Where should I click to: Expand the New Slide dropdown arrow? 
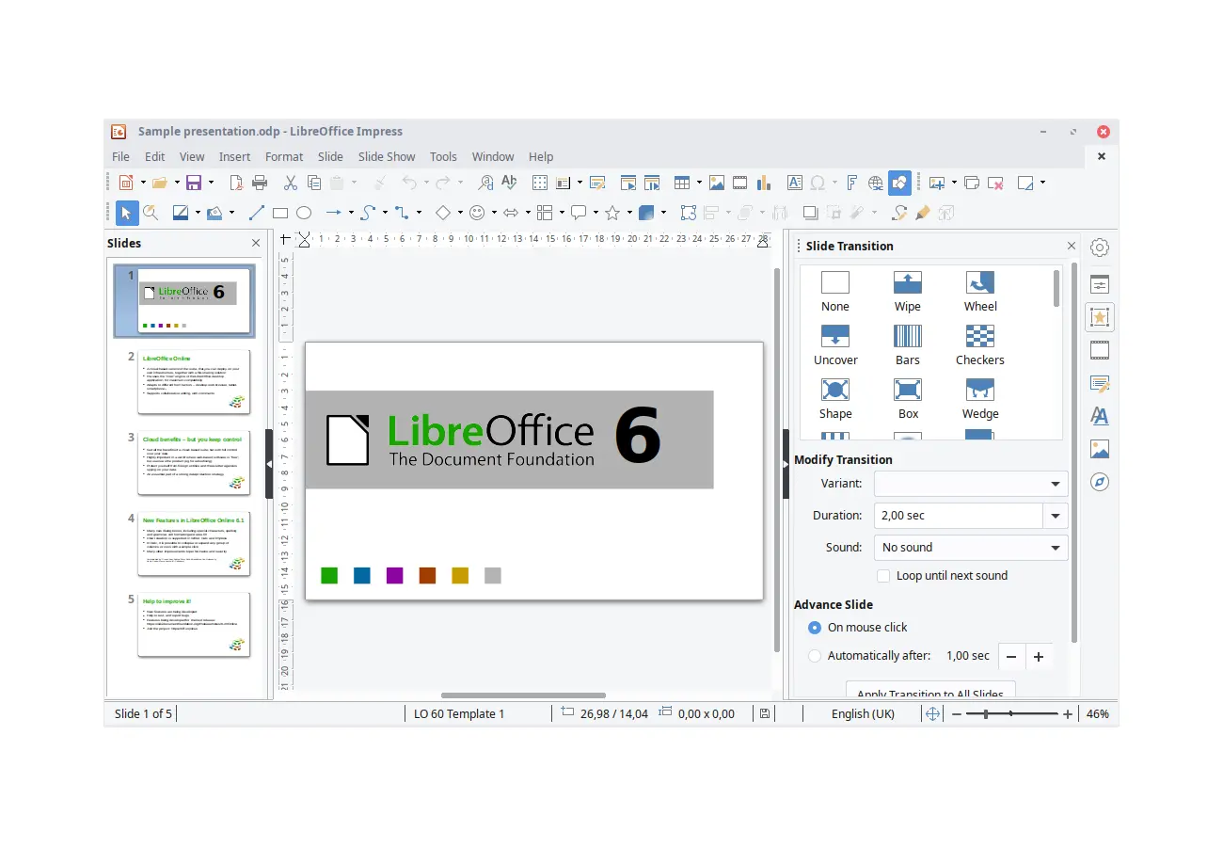click(x=954, y=183)
